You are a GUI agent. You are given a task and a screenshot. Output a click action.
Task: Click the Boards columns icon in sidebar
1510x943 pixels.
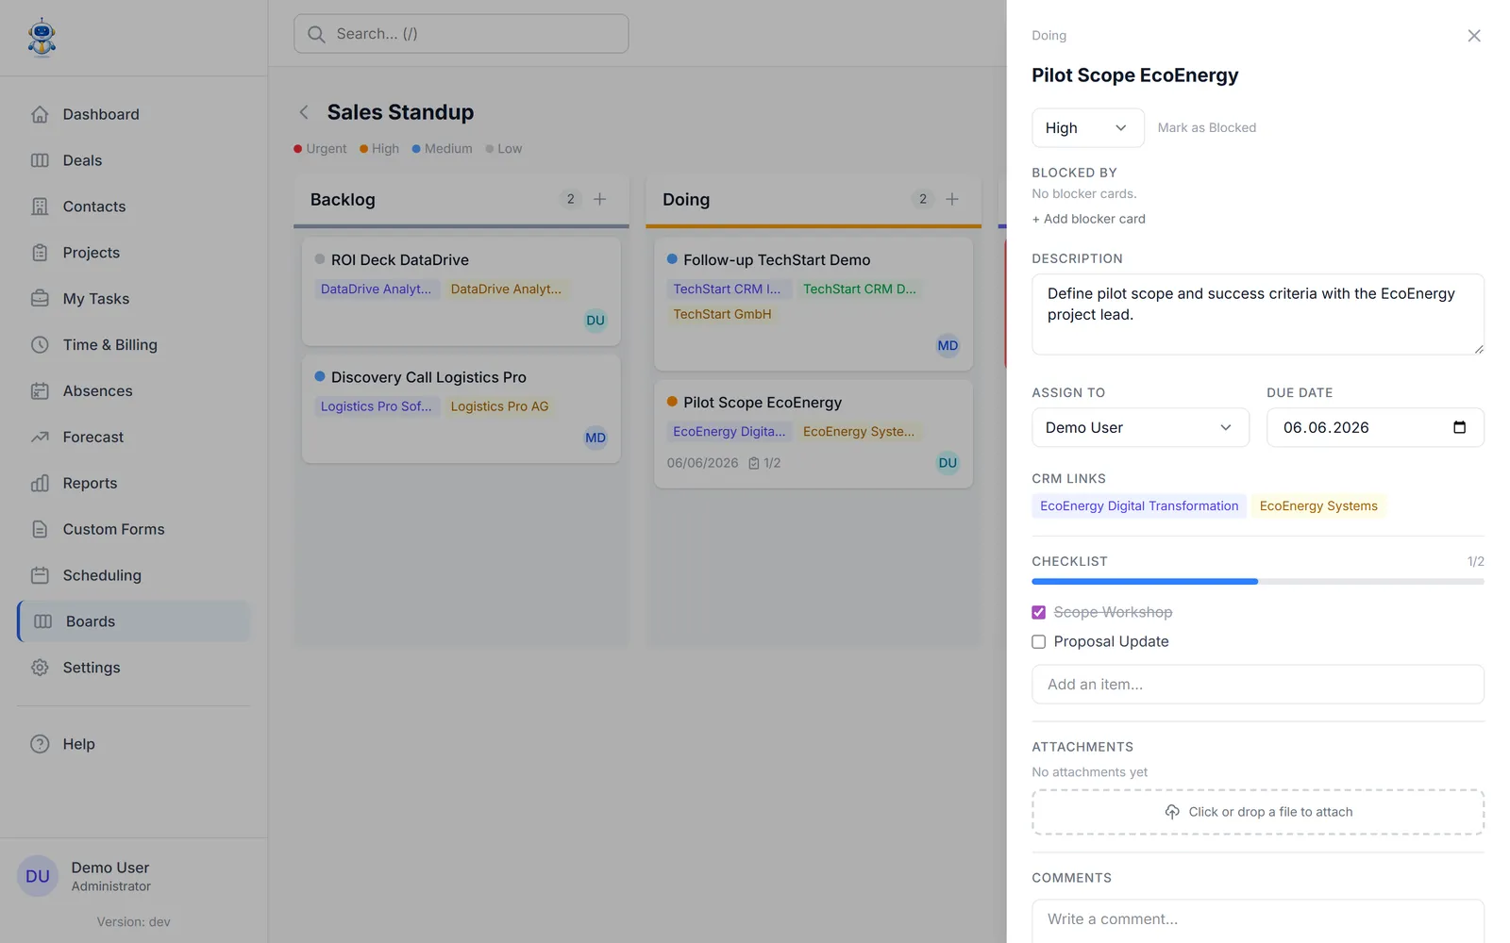(42, 621)
